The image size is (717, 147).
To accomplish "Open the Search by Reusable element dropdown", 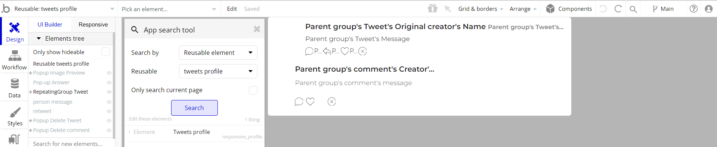I will pos(218,53).
